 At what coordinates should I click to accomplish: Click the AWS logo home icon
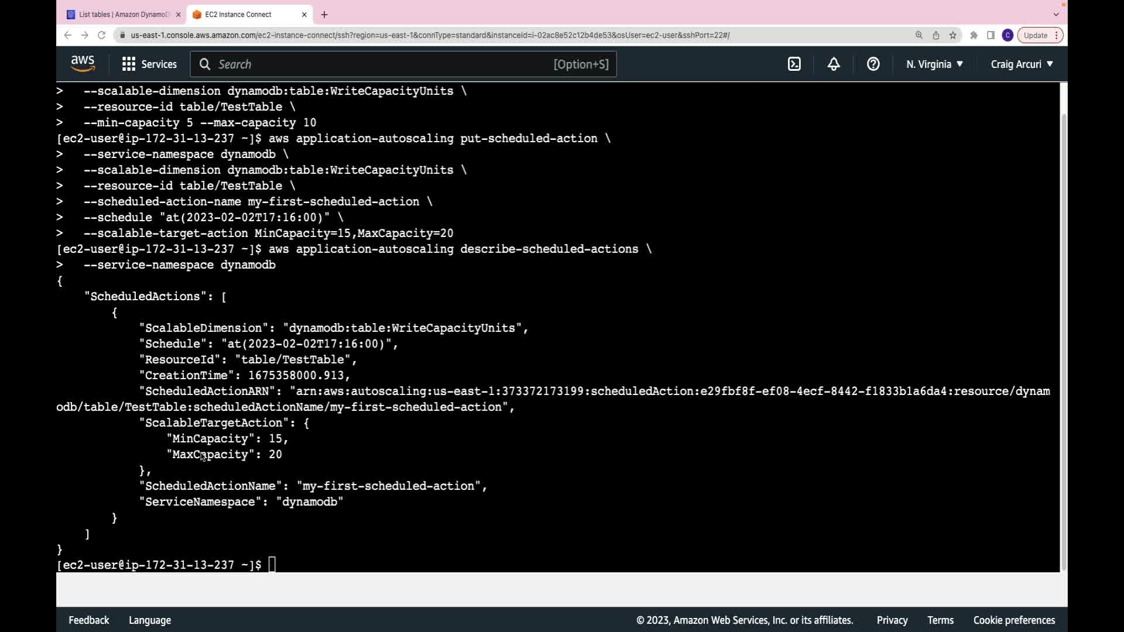(x=83, y=64)
